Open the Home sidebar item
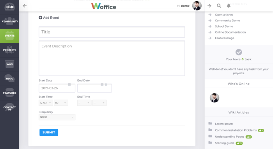This screenshot has height=149, width=273. tap(9, 7)
